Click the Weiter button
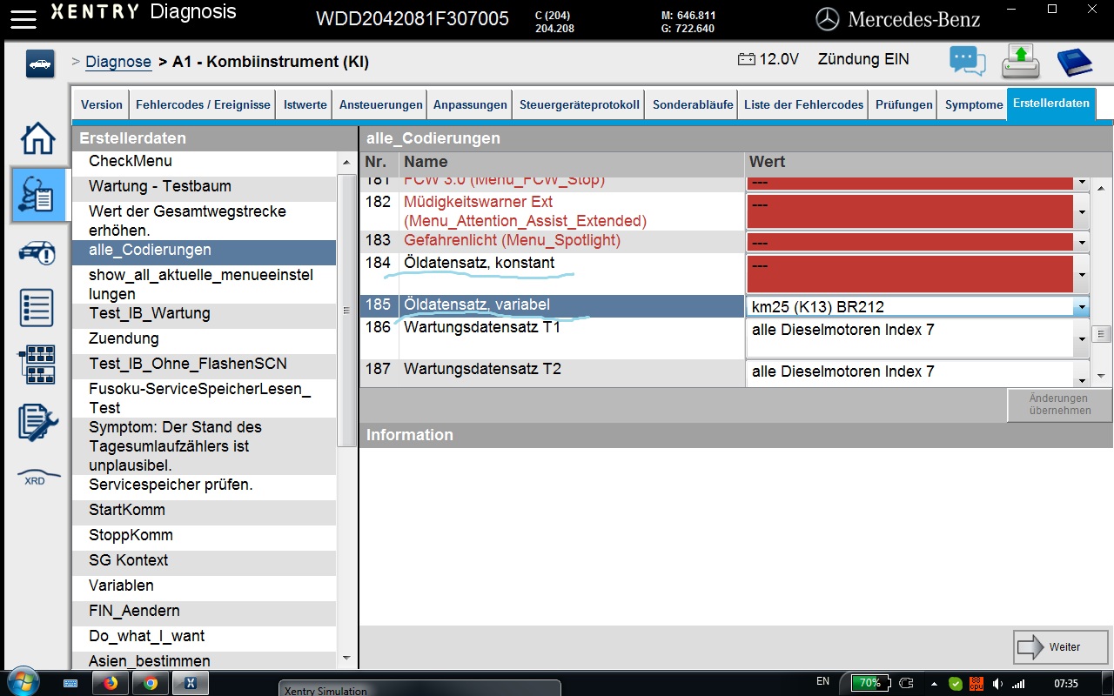The height and width of the screenshot is (696, 1114). click(x=1061, y=647)
